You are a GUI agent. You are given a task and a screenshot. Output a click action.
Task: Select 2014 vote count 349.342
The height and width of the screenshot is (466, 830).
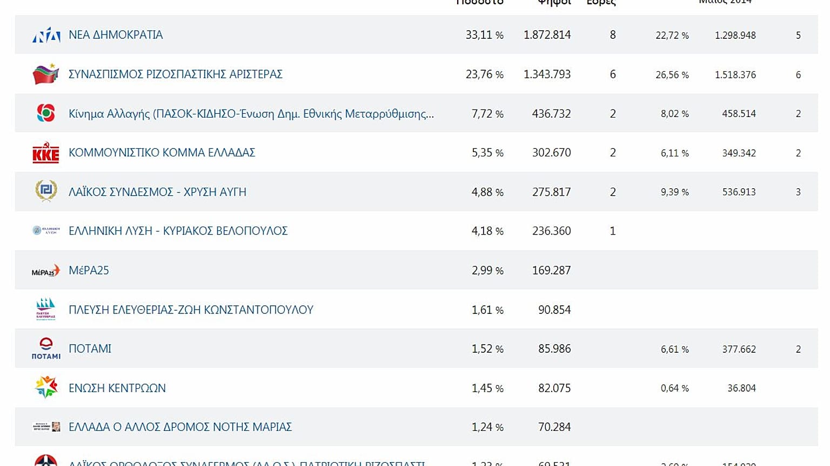(x=739, y=153)
